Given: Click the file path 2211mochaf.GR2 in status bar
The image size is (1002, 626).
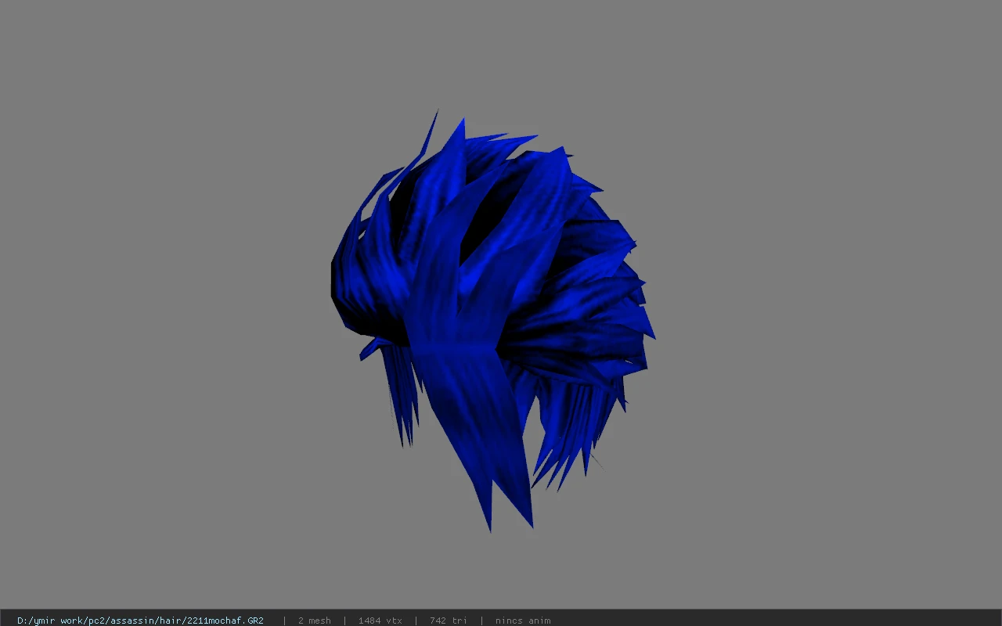Looking at the screenshot, I should click(x=140, y=621).
